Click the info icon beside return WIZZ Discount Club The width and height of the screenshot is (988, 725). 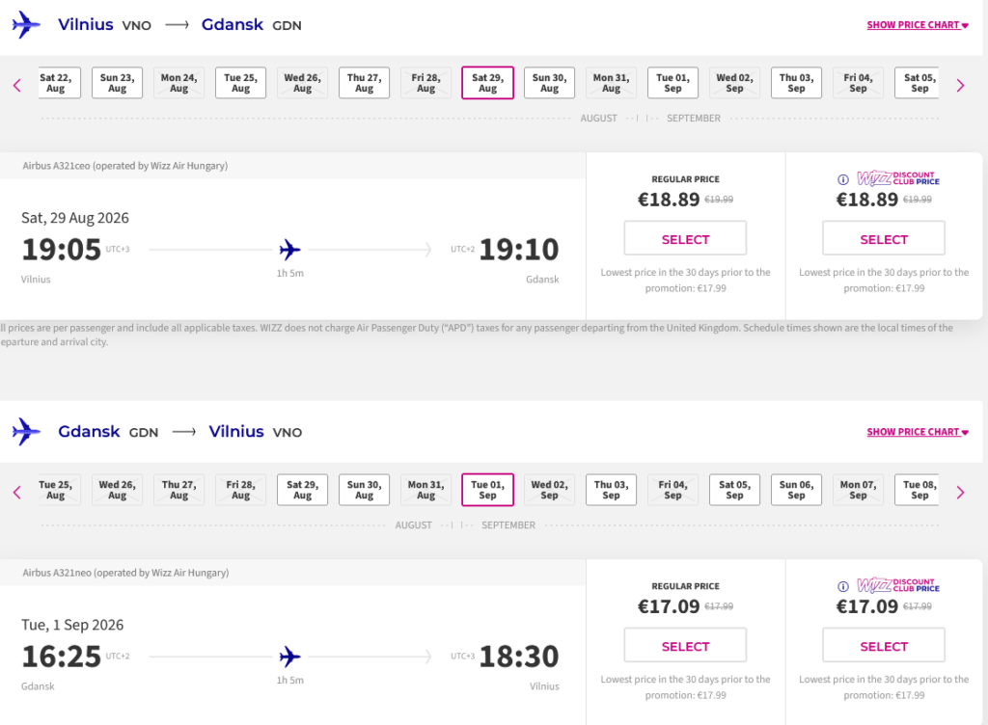[842, 586]
